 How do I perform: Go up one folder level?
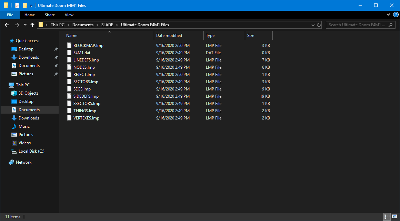coord(32,25)
